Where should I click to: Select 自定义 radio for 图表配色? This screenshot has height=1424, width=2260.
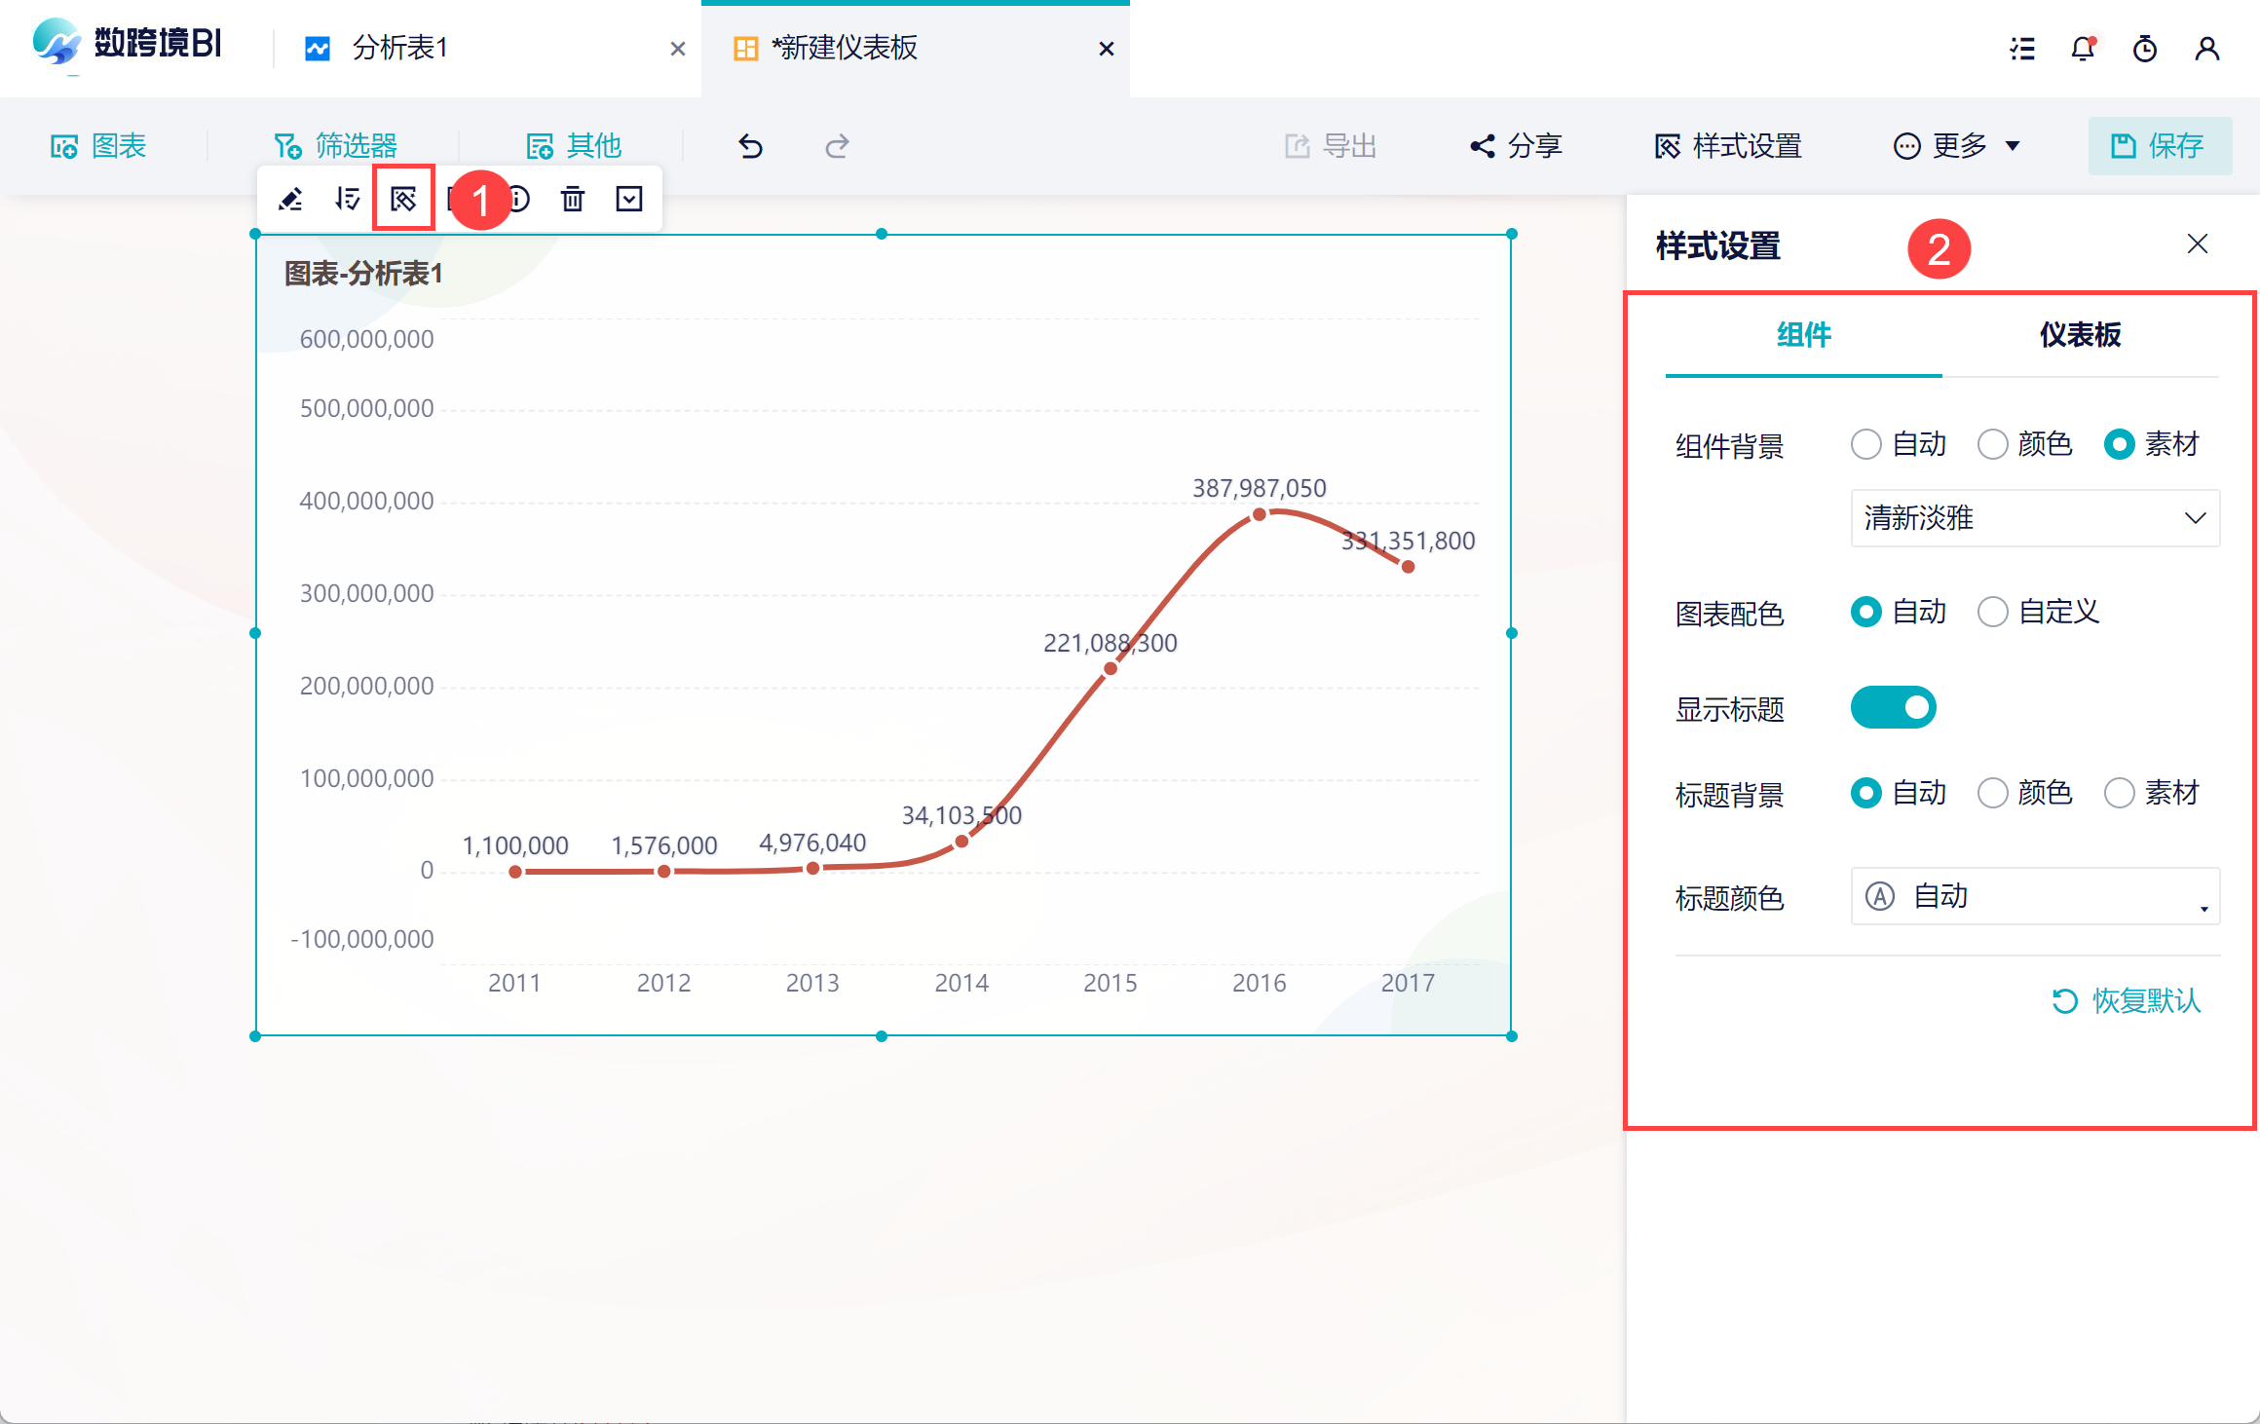1993,612
